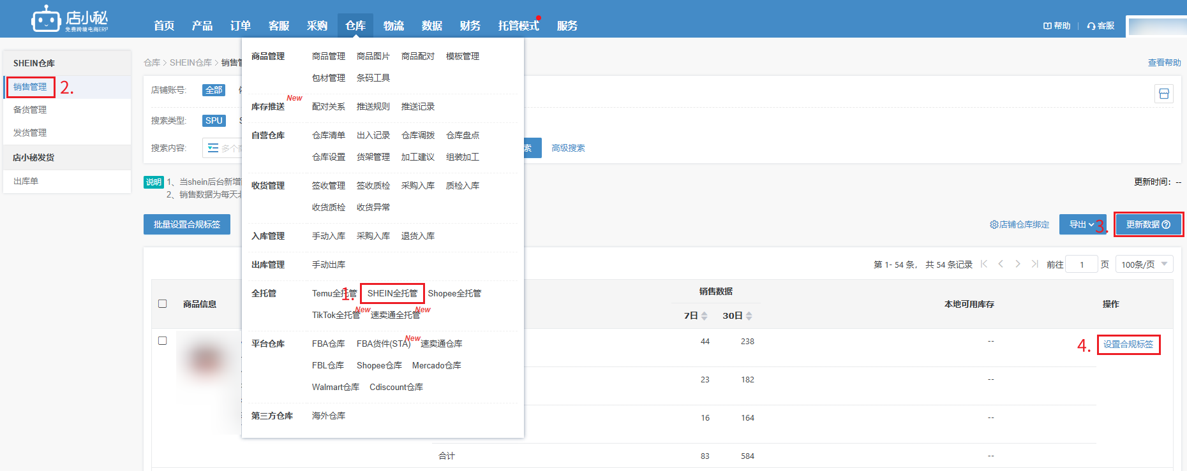Open 海外仓库 under 第三方仓库
Viewport: 1187px width, 471px height.
pyautogui.click(x=329, y=416)
